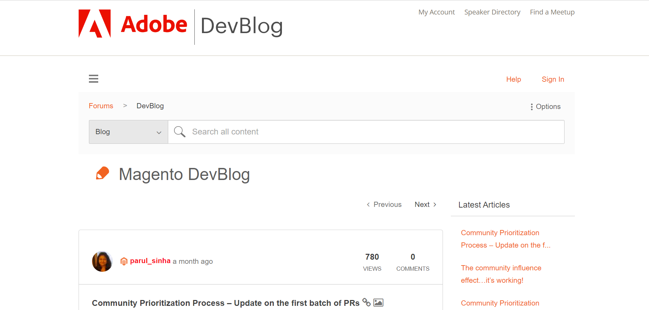649x310 pixels.
Task: Click the Previous navigation chevron
Action: (368, 204)
